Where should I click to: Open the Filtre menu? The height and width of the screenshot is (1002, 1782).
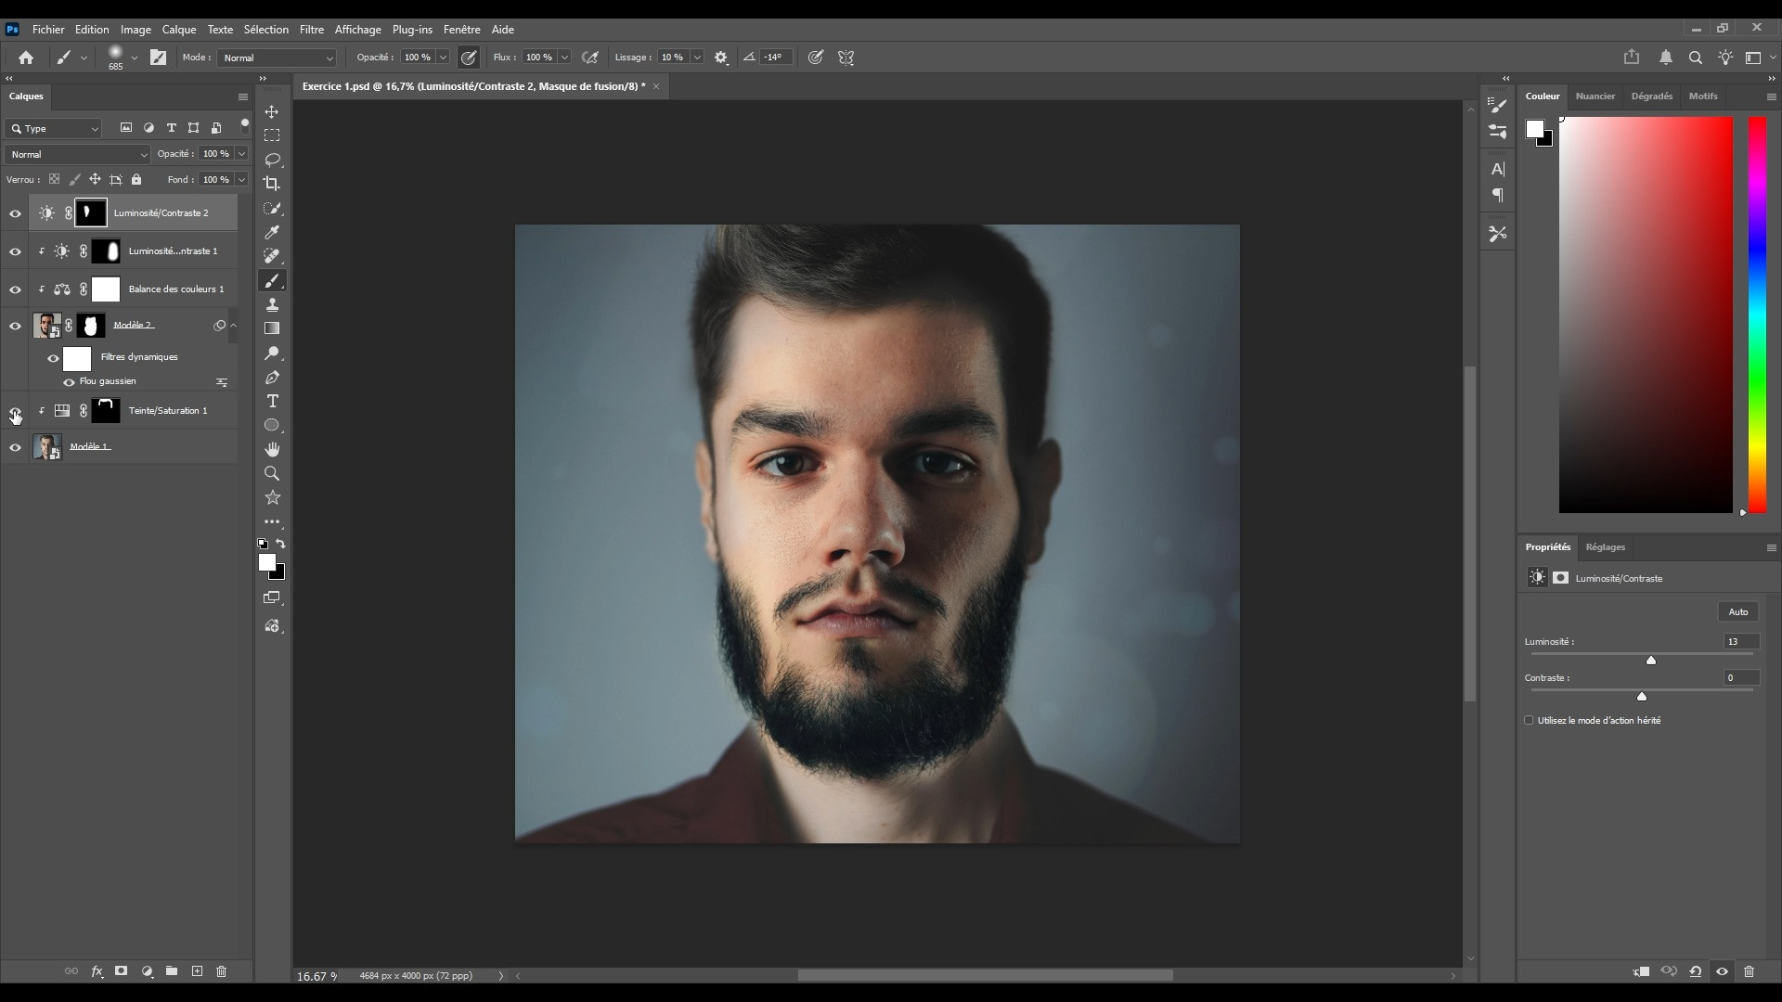coord(311,30)
